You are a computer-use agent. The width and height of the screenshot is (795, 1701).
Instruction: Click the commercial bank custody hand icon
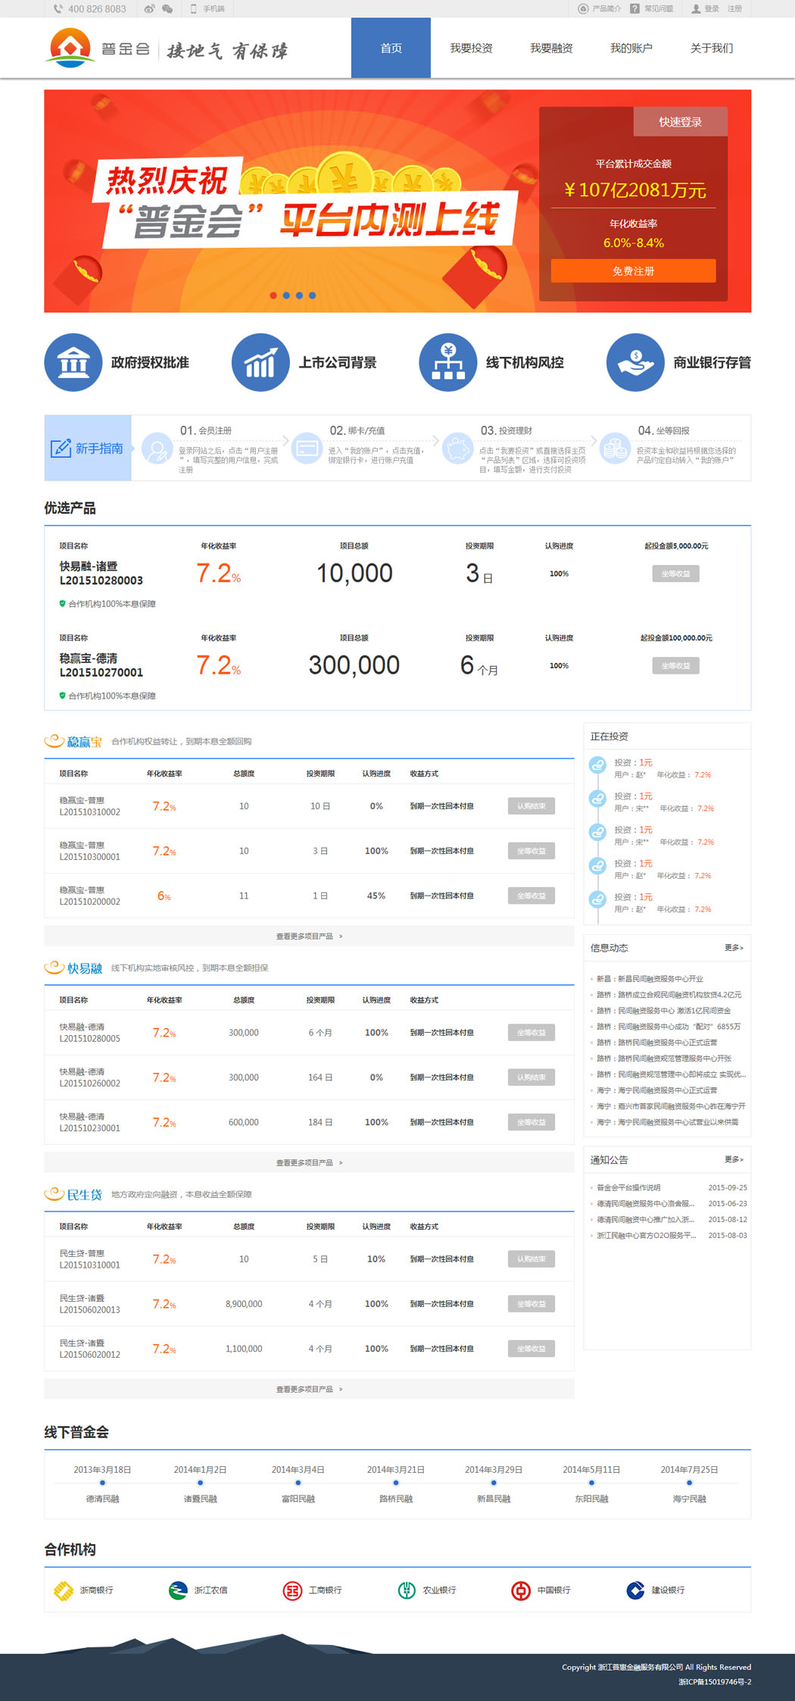[x=635, y=363]
